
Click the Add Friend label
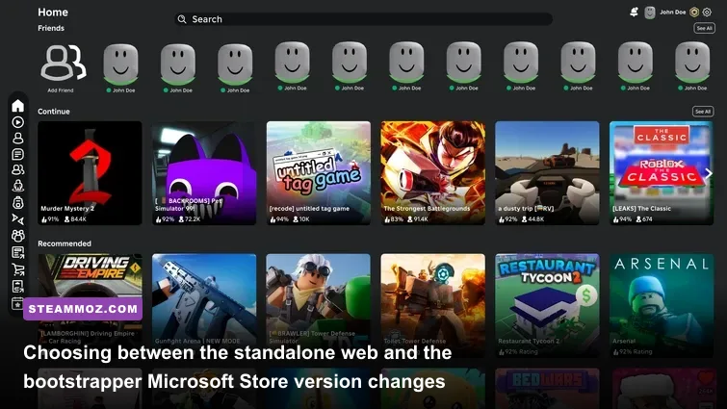coord(61,90)
